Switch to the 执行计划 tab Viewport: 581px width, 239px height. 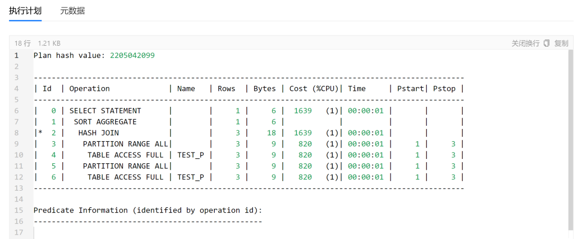(x=25, y=11)
